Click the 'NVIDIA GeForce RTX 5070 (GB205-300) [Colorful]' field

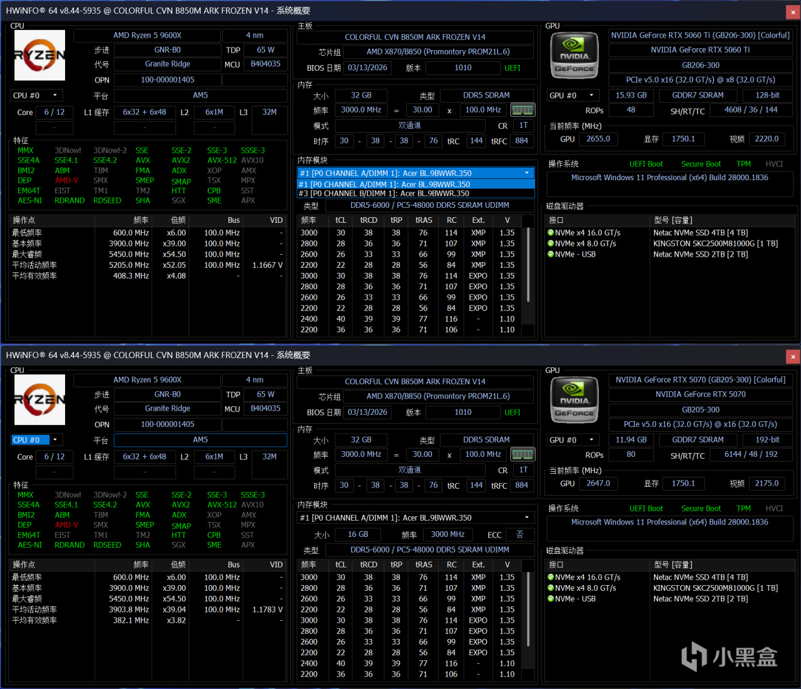(x=700, y=380)
